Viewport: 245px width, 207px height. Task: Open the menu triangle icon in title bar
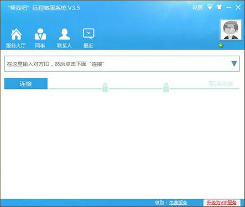210,7
